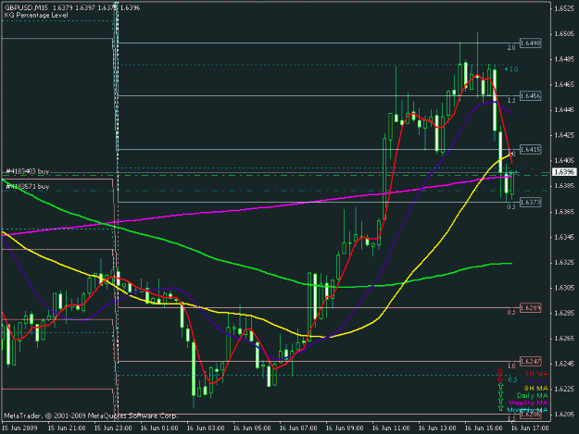Click the 1.6208 level price box

click(x=530, y=415)
